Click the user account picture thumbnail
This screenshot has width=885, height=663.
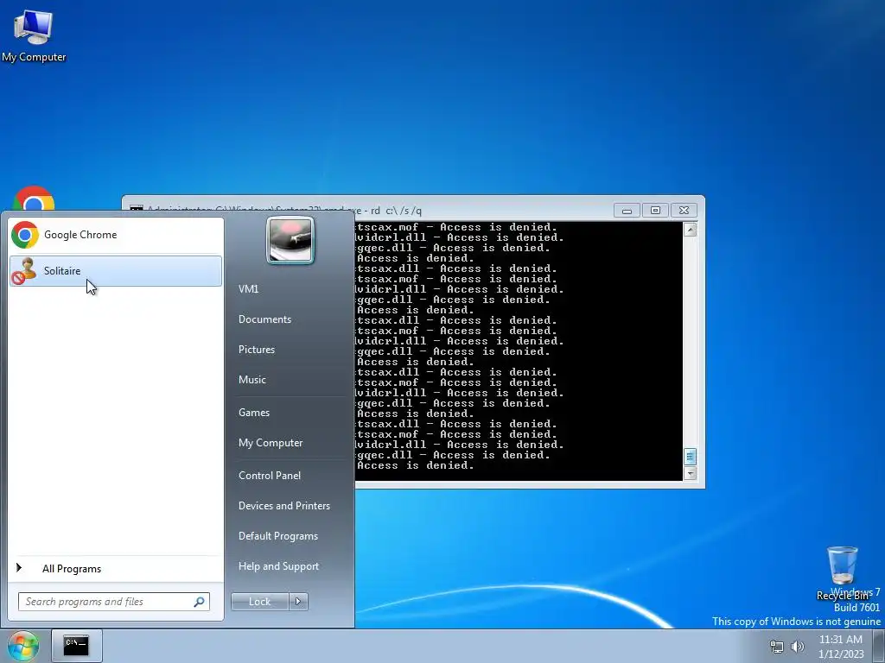click(x=290, y=240)
